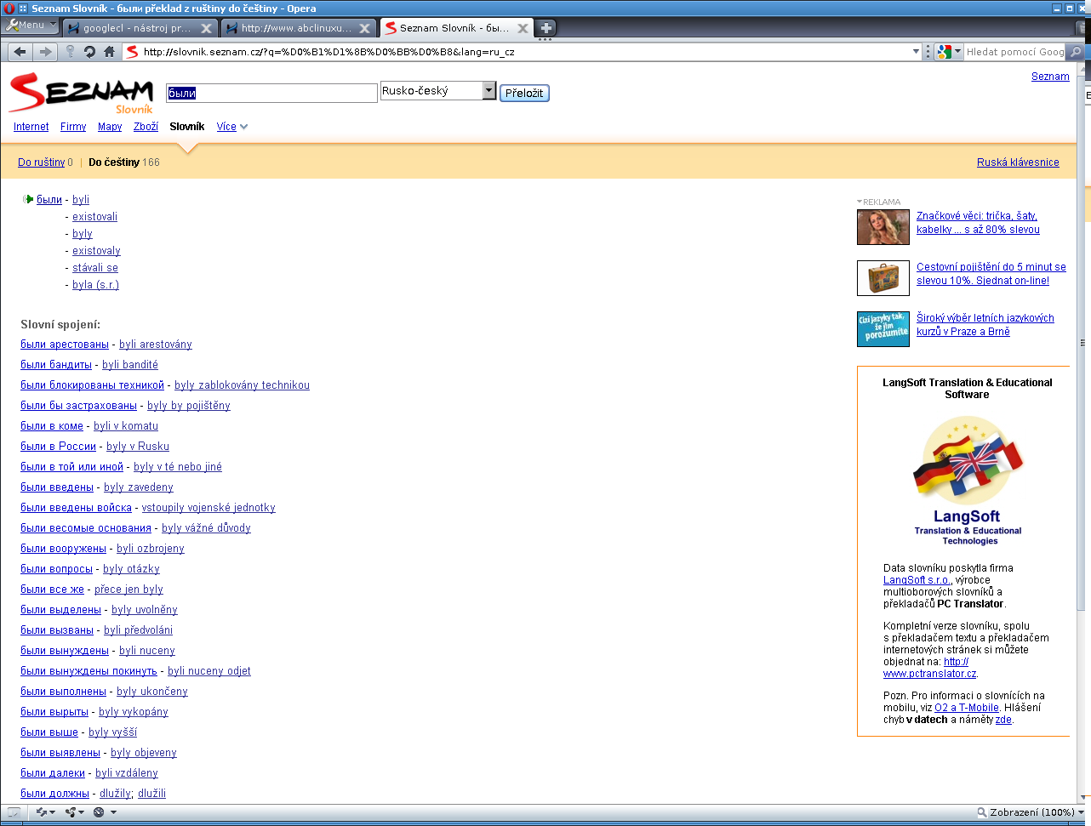The width and height of the screenshot is (1091, 826).
Task: Open a new tab with plus button
Action: pos(546,28)
